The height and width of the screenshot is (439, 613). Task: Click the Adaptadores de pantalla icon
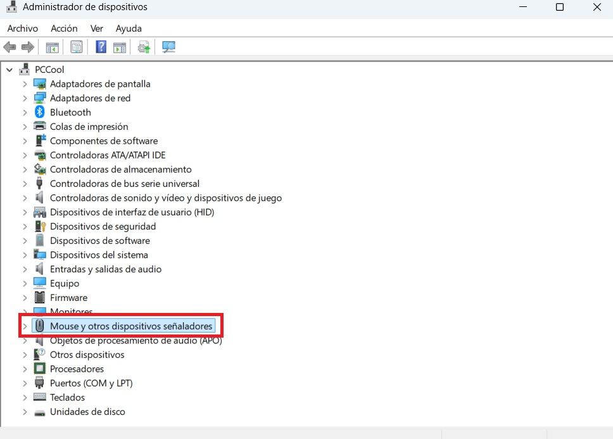(39, 84)
